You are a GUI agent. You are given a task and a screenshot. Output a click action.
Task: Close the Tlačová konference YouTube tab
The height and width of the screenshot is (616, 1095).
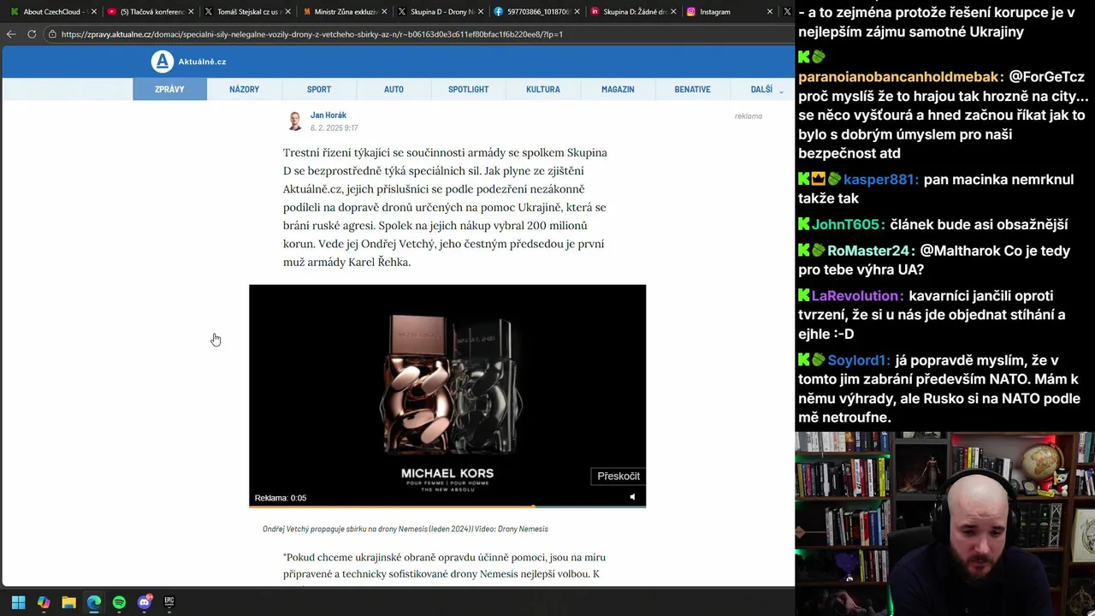tap(190, 12)
